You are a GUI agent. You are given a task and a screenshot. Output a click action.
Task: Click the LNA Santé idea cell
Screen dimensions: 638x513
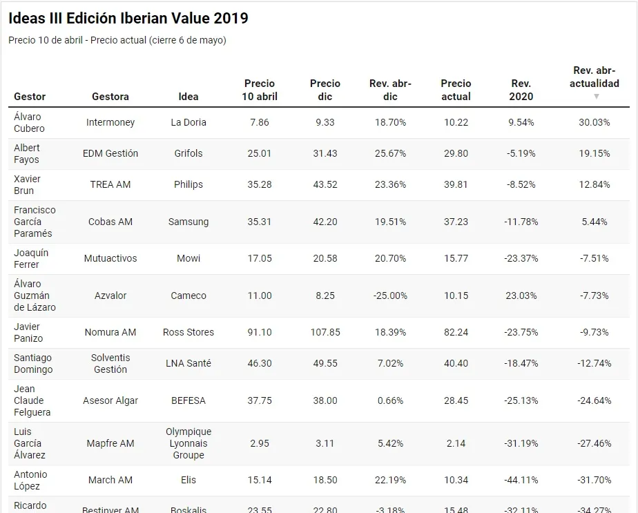click(188, 363)
